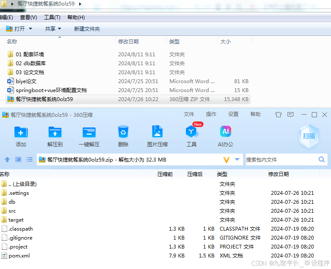
Task: Select the pom.xml file
Action: tap(16, 256)
